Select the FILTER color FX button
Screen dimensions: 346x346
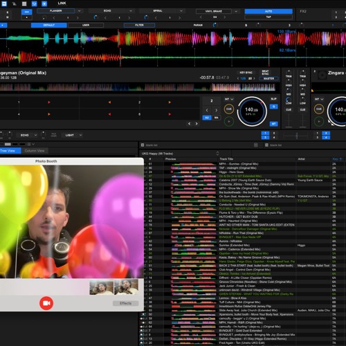(x=139, y=25)
